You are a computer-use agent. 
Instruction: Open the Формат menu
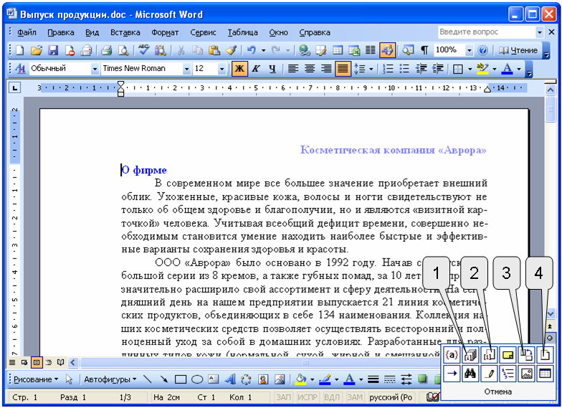tap(165, 32)
